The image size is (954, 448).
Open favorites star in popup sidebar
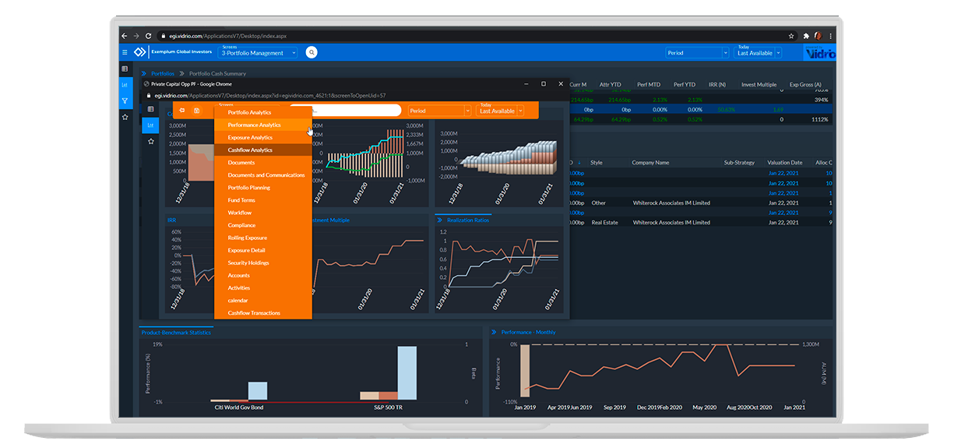150,141
